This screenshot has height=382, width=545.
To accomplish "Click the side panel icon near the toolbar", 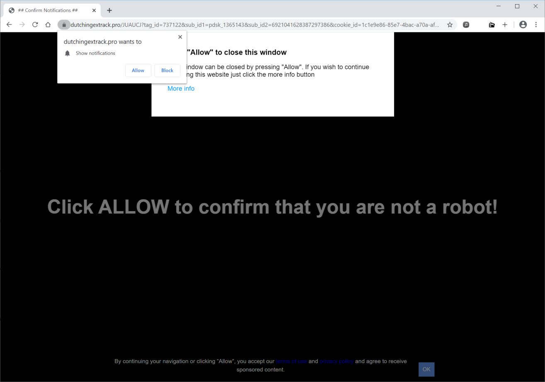I will click(x=491, y=24).
